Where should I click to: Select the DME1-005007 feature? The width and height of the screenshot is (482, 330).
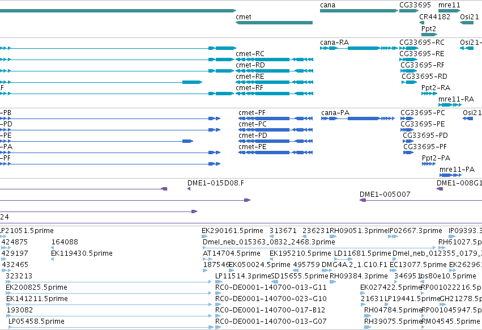pos(421,200)
